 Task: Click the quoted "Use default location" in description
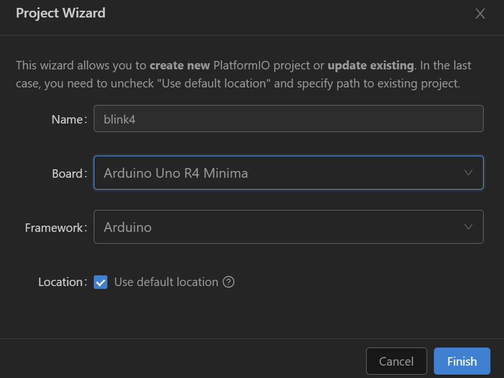click(216, 85)
